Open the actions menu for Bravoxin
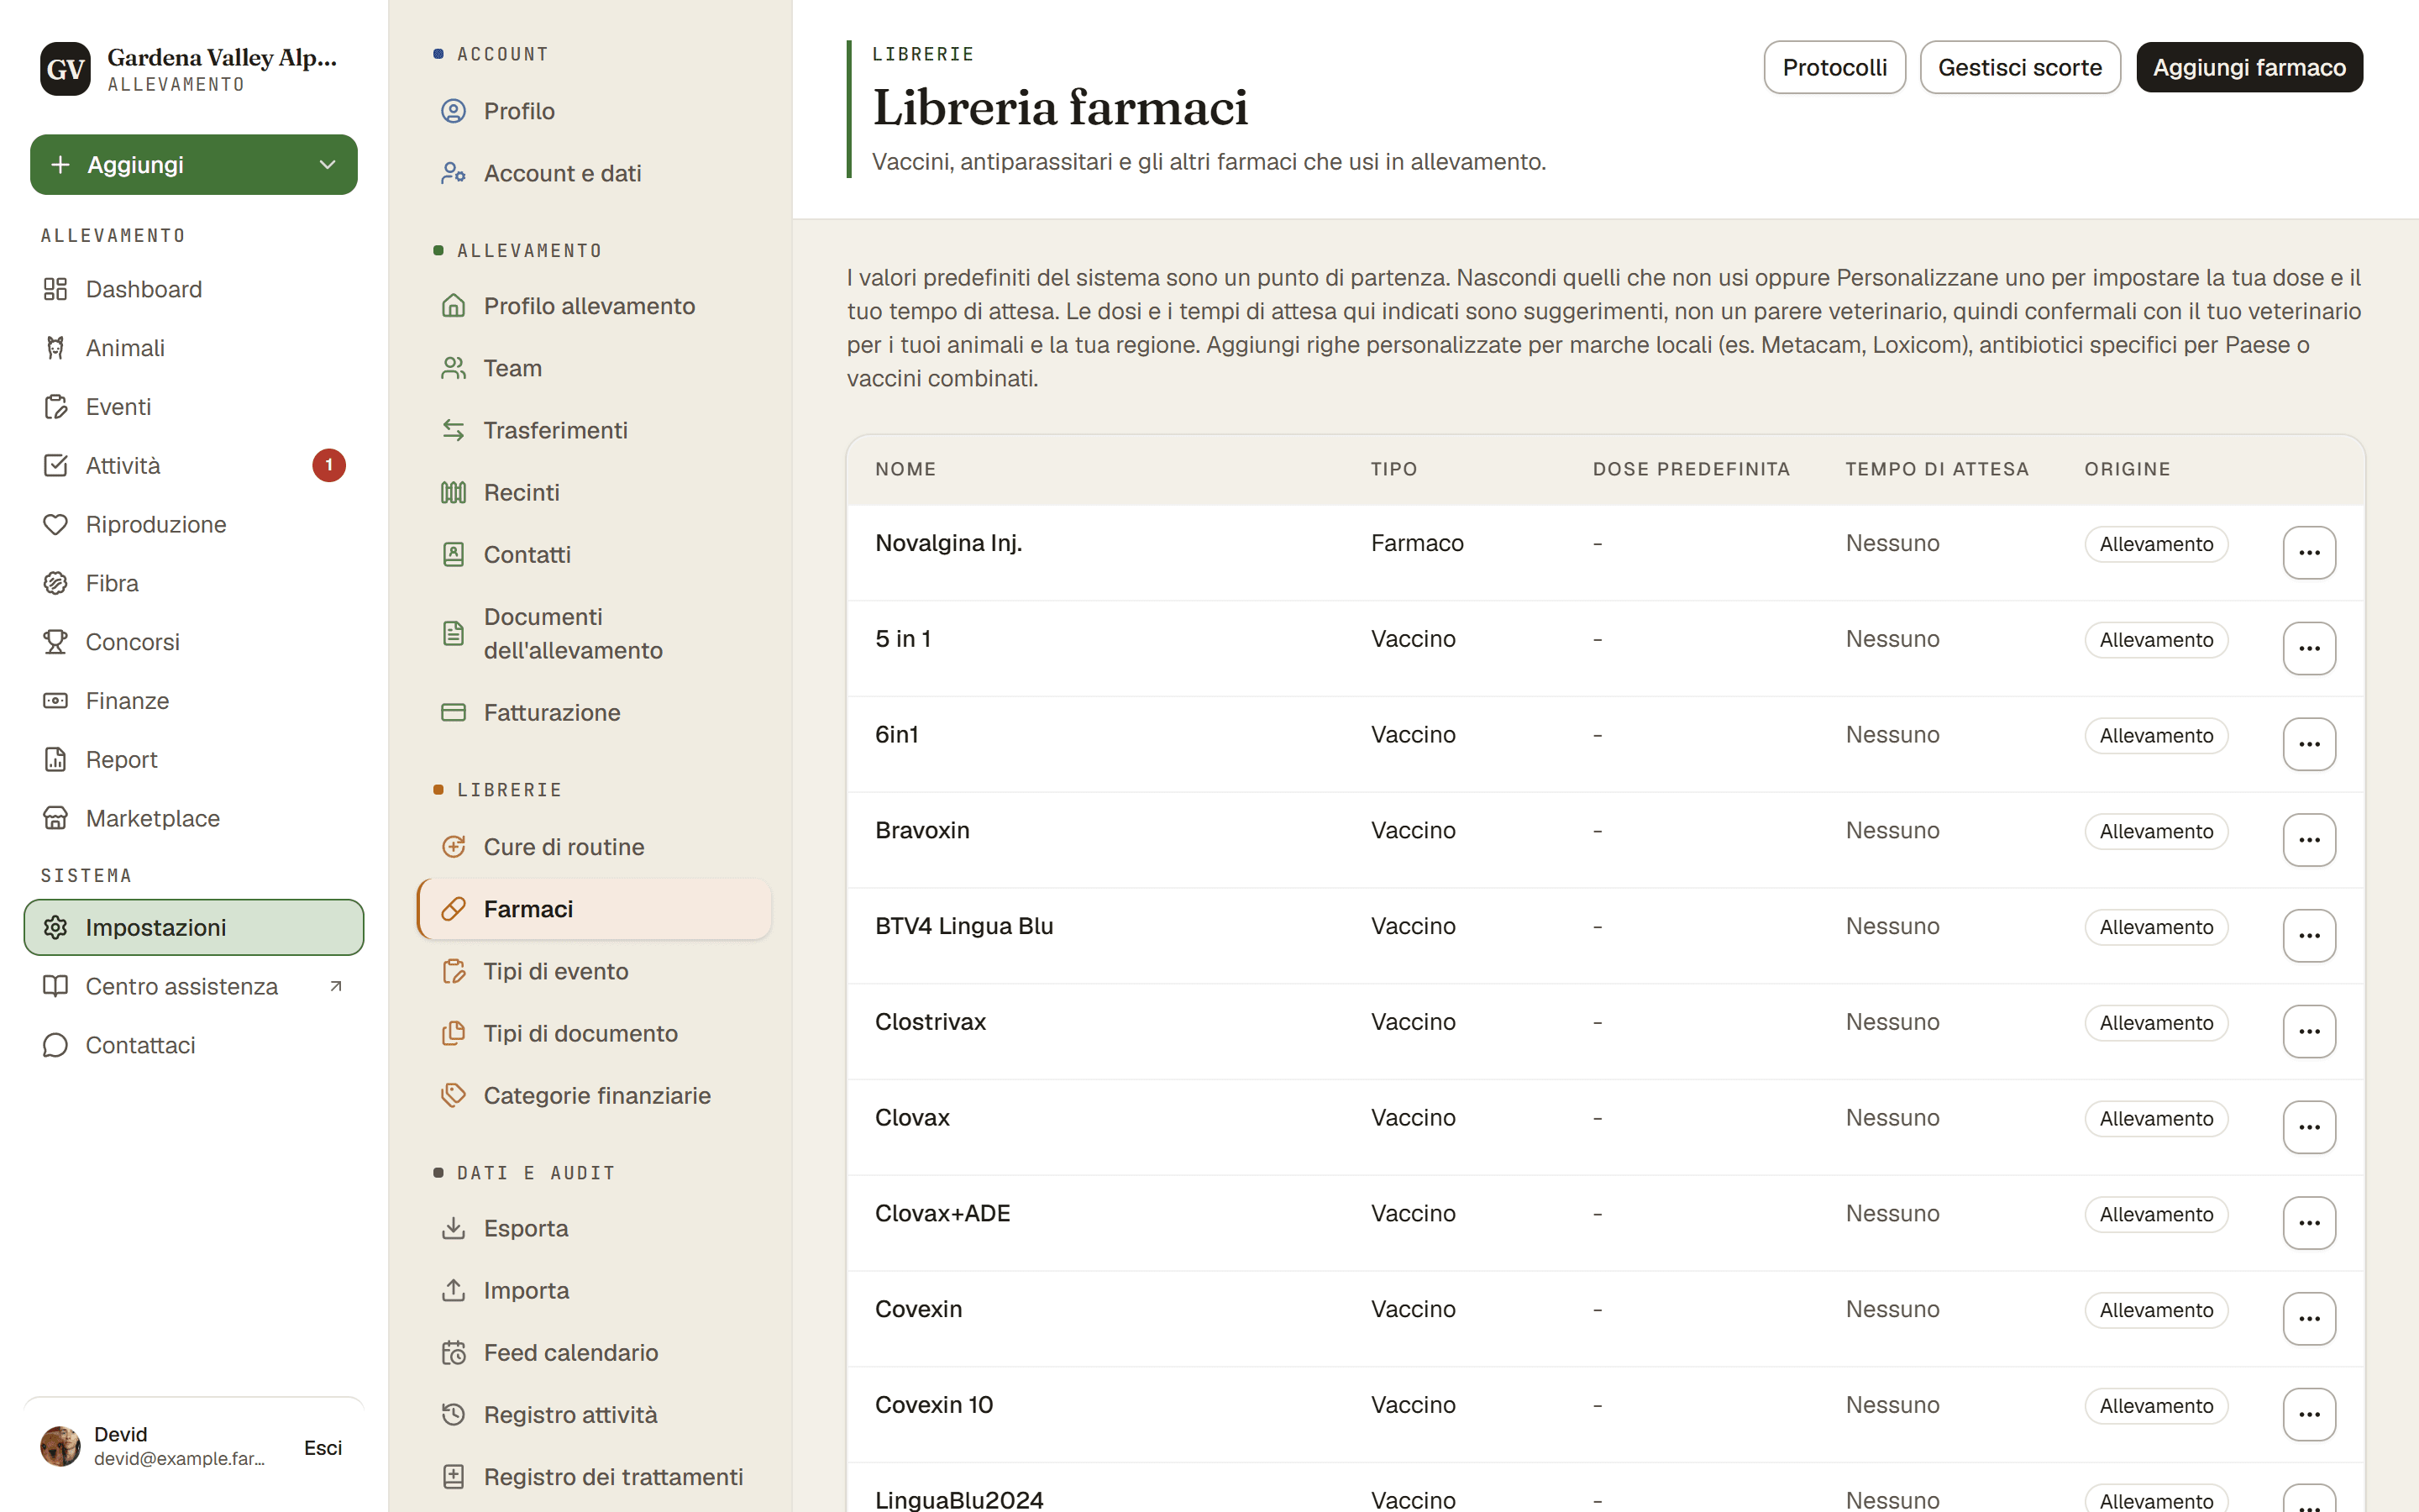2419x1512 pixels. tap(2309, 839)
